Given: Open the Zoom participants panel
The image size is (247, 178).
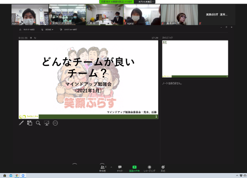Looking at the screenshot, I should [x=103, y=169].
